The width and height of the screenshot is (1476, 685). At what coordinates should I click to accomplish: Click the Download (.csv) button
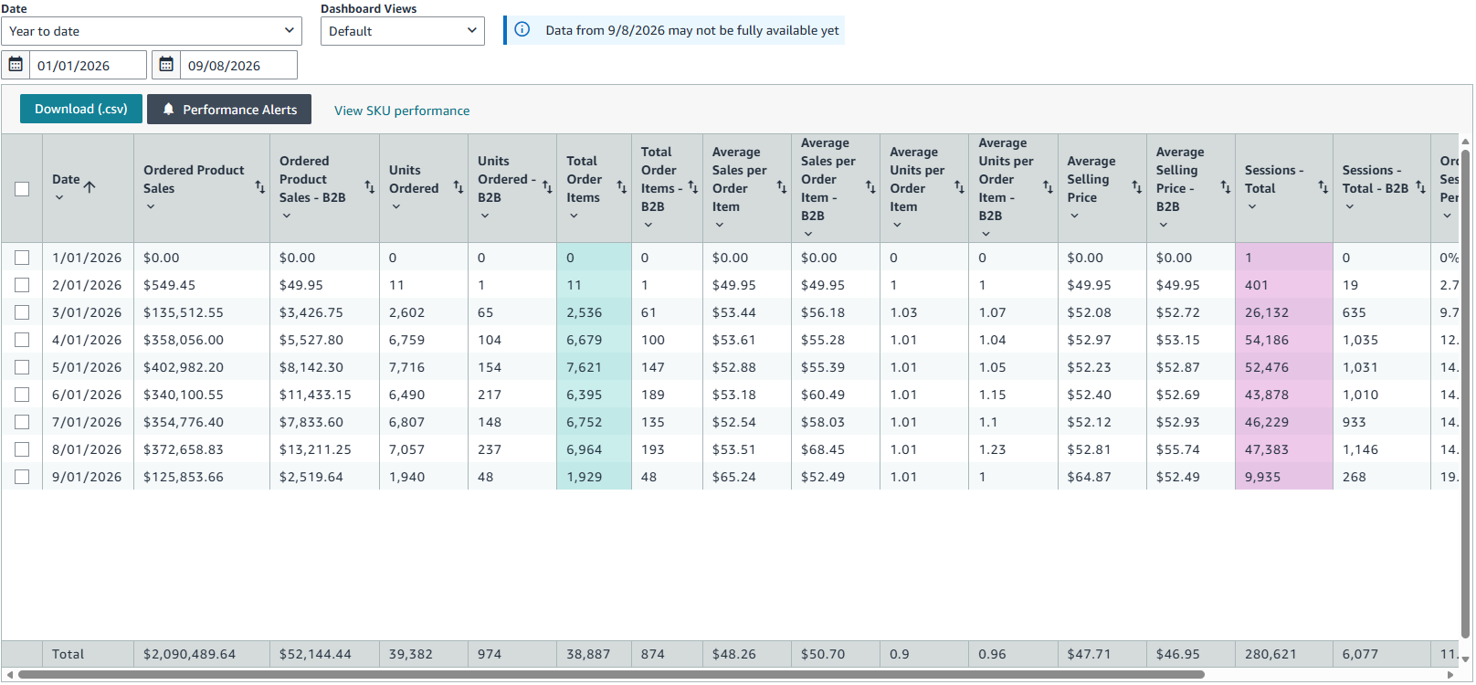tap(81, 109)
